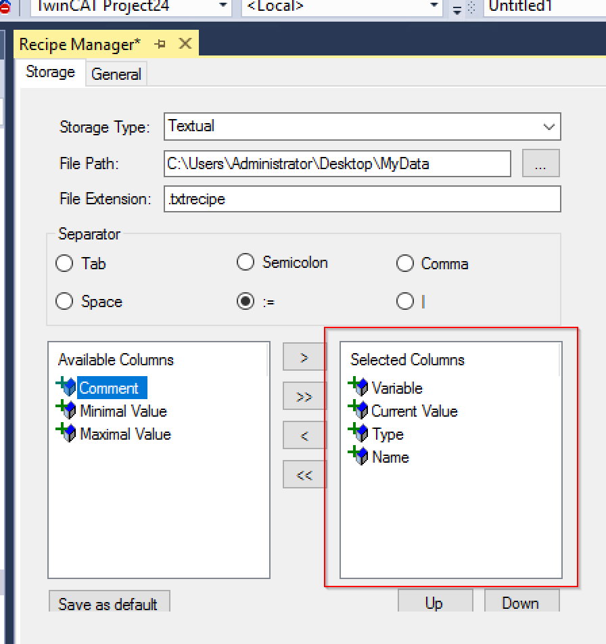Click into the File Extension field
The height and width of the screenshot is (644, 606).
(362, 199)
